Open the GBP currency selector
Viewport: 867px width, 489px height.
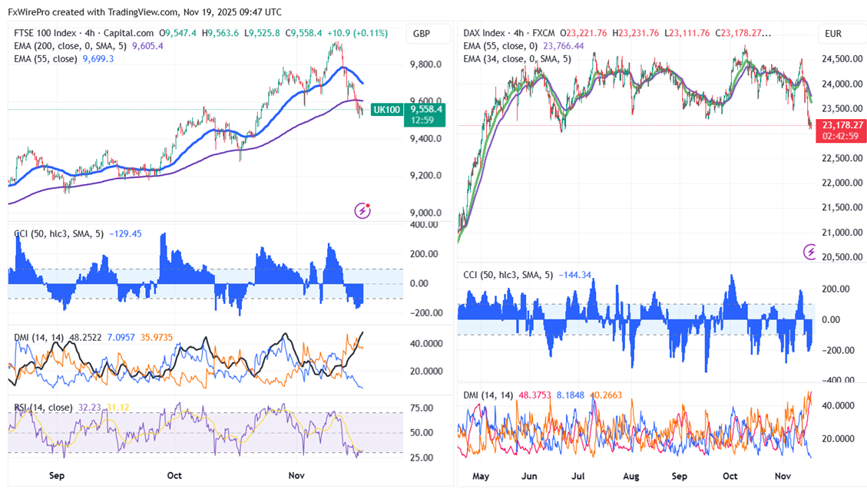point(422,34)
